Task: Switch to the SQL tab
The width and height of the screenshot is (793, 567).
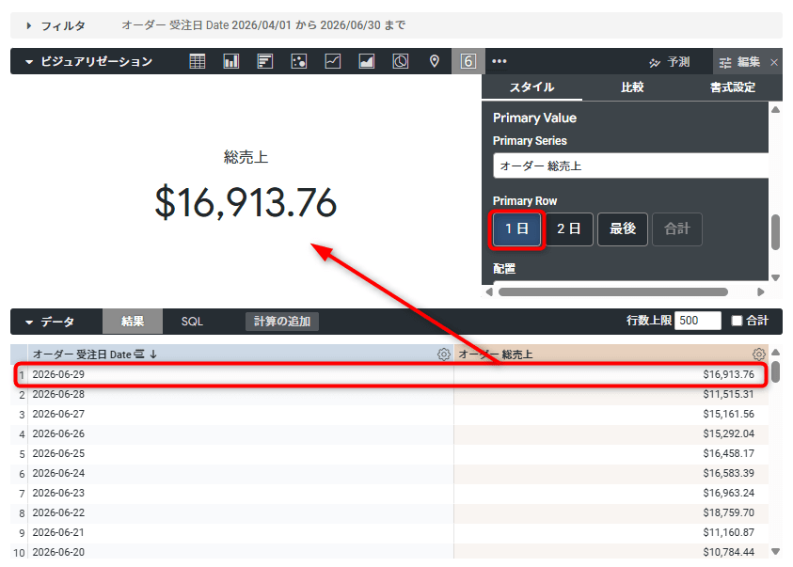Action: click(x=192, y=322)
